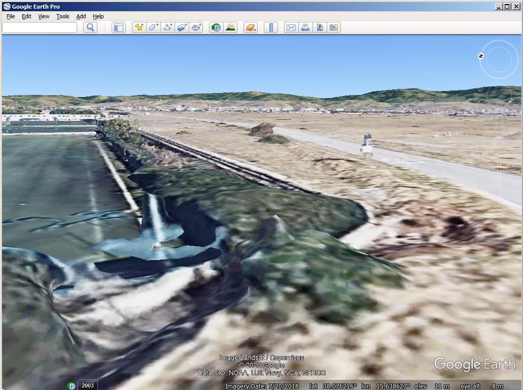Add an image overlay
This screenshot has width=523, height=390.
coord(182,27)
